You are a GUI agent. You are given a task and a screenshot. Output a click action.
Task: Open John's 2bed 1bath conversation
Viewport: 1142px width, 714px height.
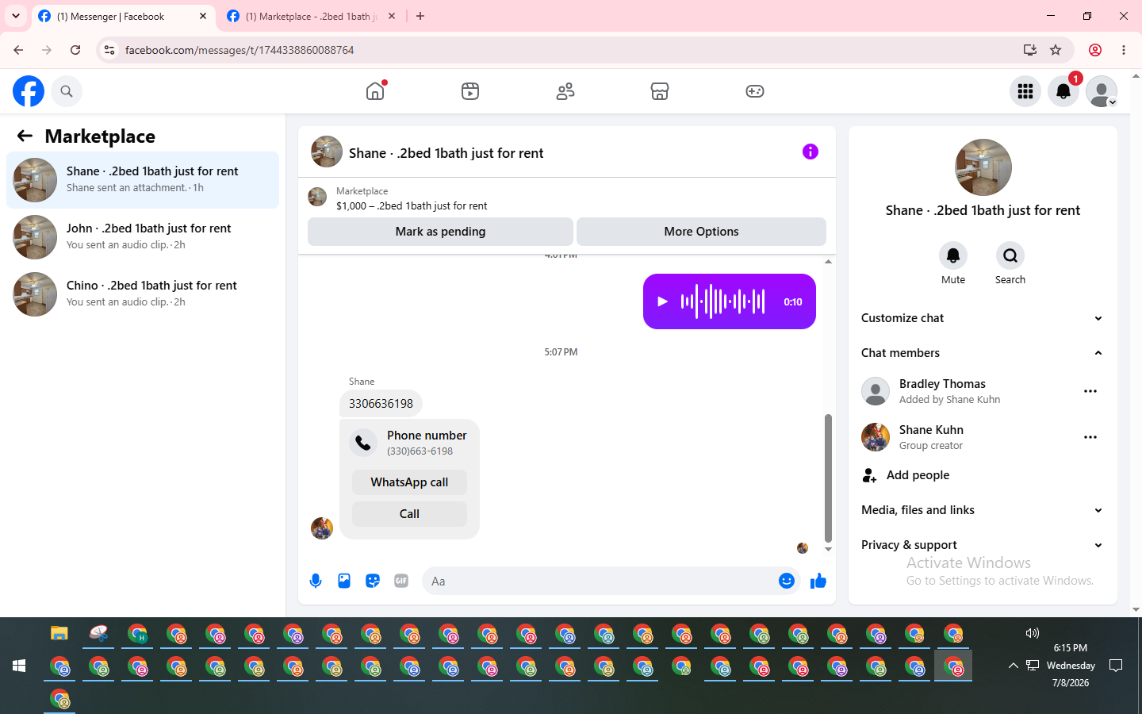(x=143, y=237)
